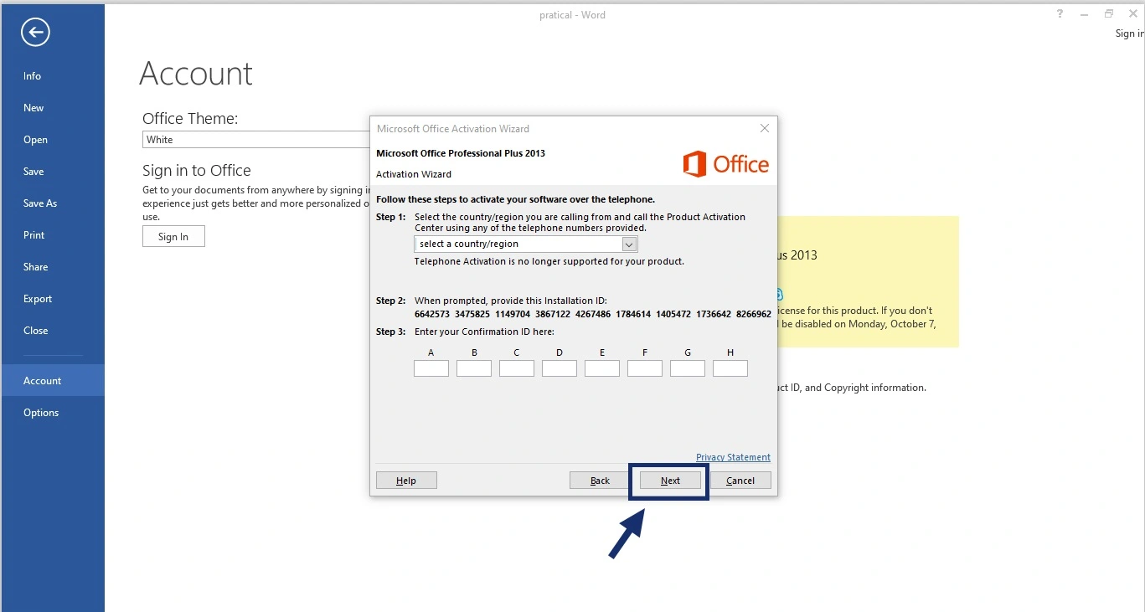The height and width of the screenshot is (612, 1145).
Task: Focus Confirmation ID field H
Action: (x=730, y=368)
